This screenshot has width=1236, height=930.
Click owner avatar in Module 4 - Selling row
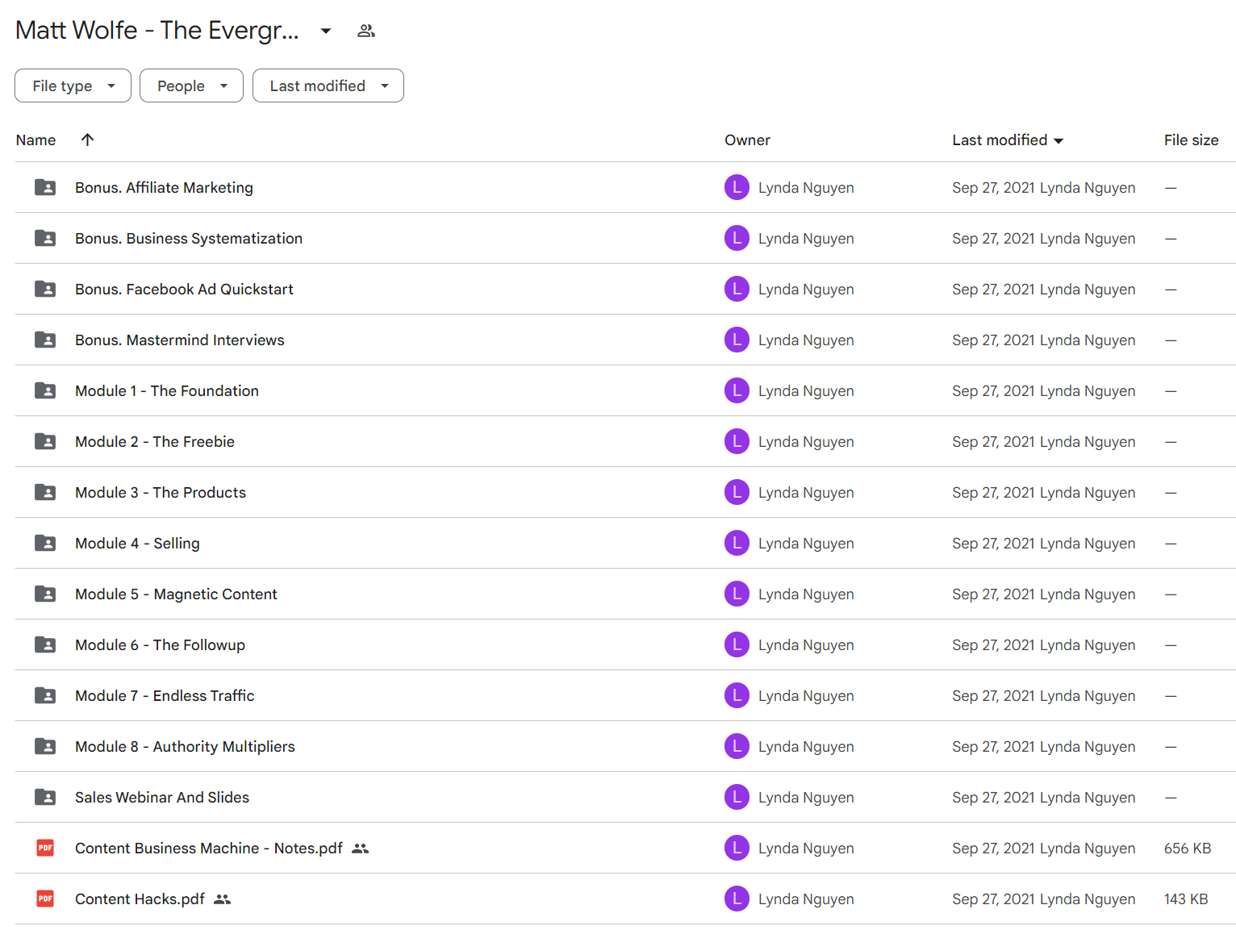(737, 543)
